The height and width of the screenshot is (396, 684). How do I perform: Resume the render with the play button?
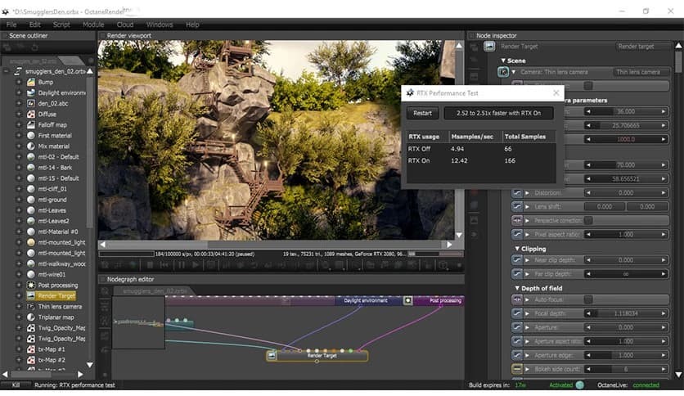pyautogui.click(x=196, y=265)
